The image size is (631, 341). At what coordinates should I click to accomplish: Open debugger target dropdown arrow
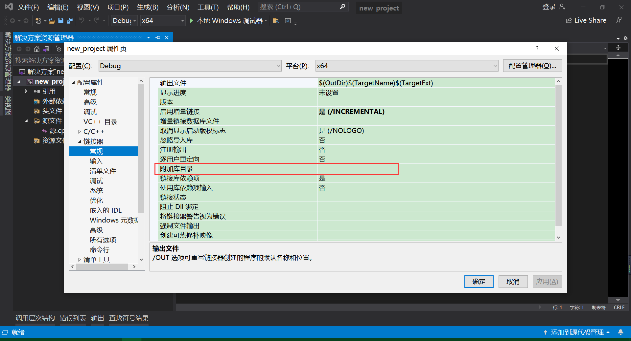266,21
